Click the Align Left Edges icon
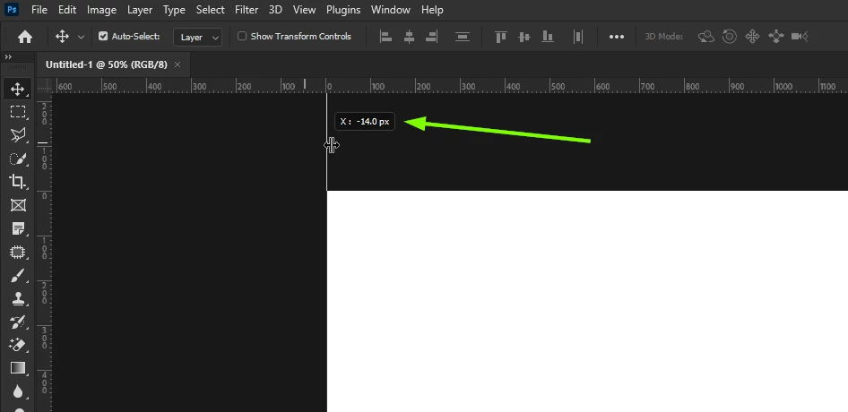This screenshot has width=848, height=412. tap(385, 37)
